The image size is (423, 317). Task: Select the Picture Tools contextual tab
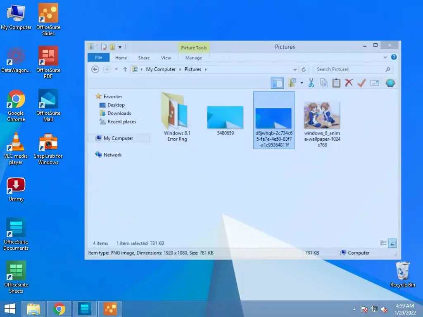(194, 48)
